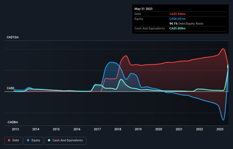The width and height of the screenshot is (233, 149).
Task: Click the May 31 2023 tooltip date
Action: click(143, 9)
